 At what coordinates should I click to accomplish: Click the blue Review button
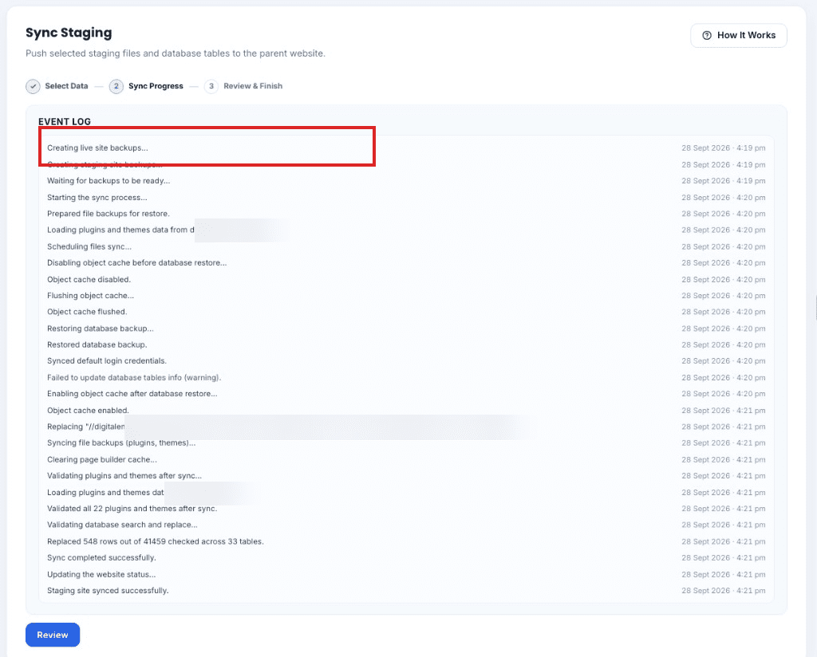tap(53, 635)
